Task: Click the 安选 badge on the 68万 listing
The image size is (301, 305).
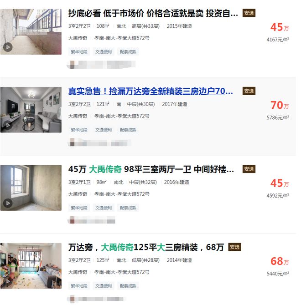Action: pyautogui.click(x=234, y=247)
